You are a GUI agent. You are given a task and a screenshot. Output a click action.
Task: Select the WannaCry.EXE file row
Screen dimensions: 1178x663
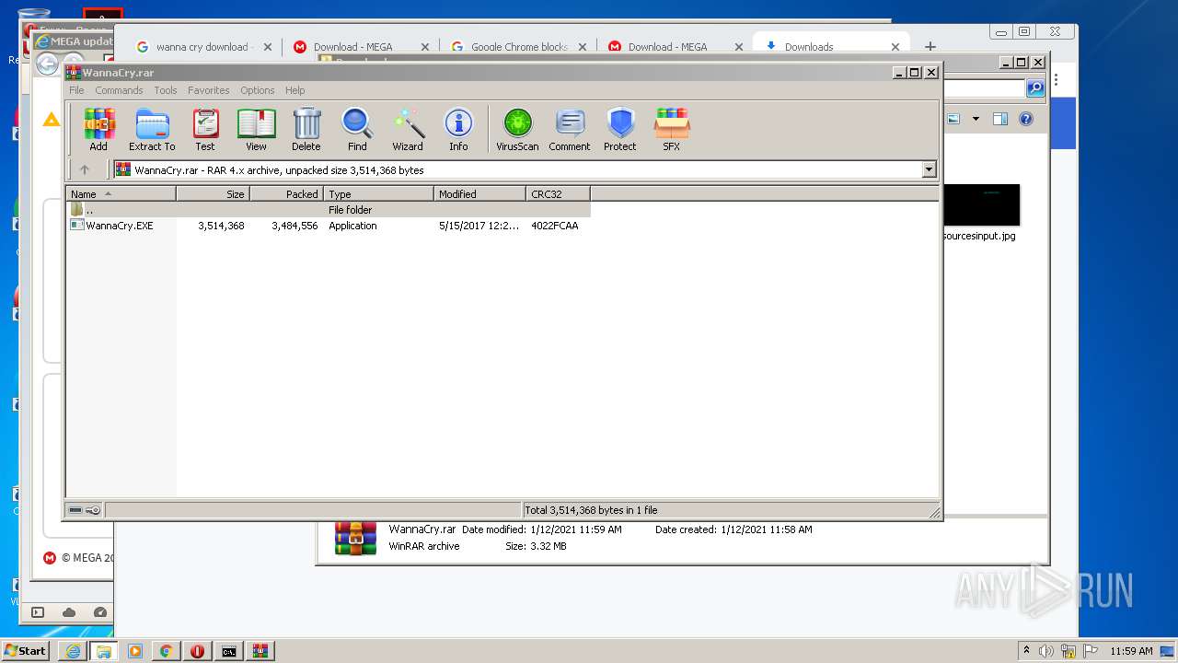pos(329,226)
